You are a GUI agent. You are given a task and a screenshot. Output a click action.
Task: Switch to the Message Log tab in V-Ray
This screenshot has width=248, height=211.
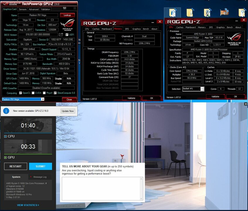tap(40, 177)
